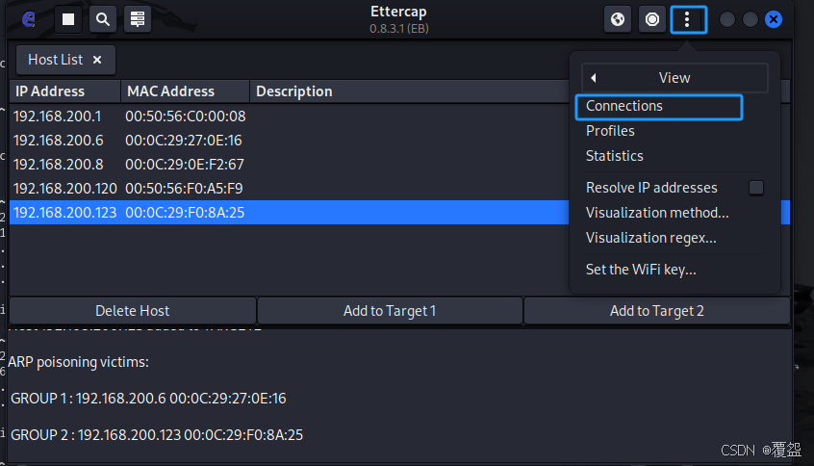Click MAC address 00:50:56:F0:A5:F9
The image size is (814, 466).
point(184,188)
